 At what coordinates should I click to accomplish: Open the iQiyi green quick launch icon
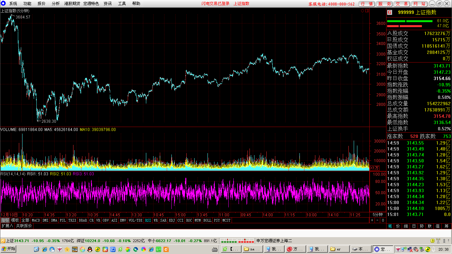[158, 249]
